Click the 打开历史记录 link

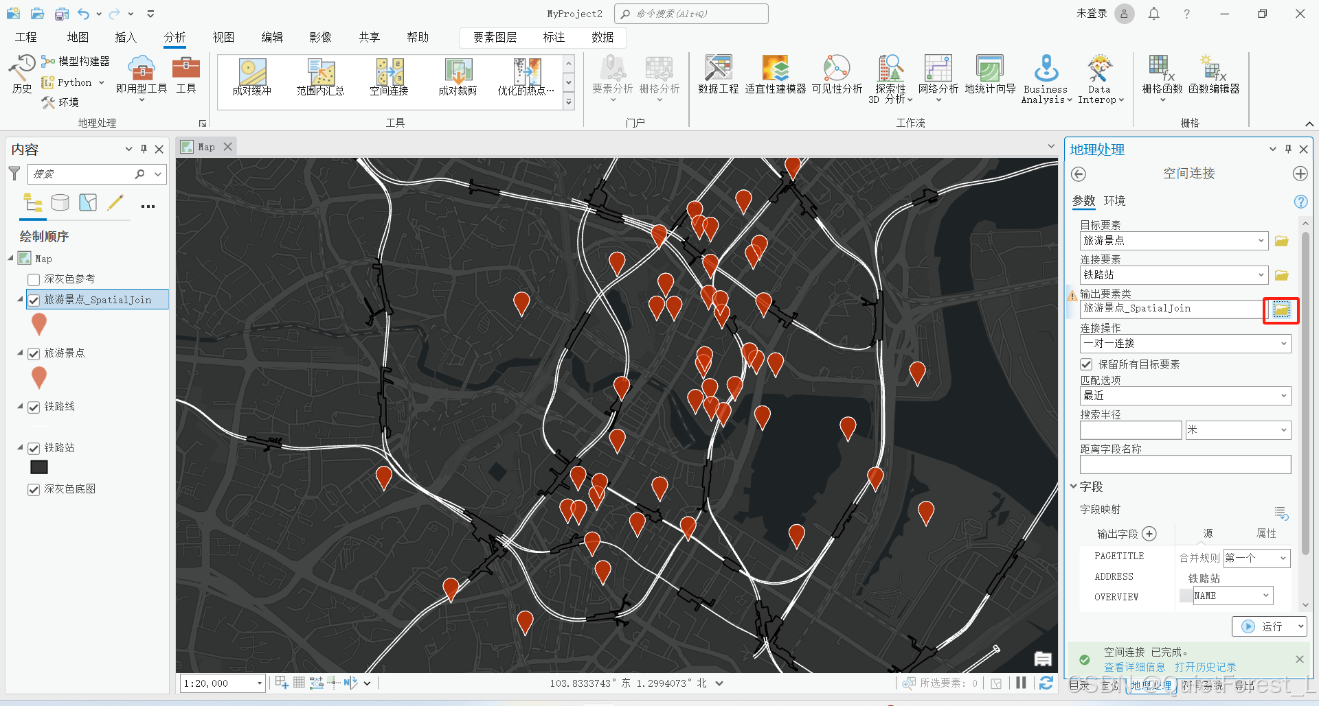pos(1205,667)
